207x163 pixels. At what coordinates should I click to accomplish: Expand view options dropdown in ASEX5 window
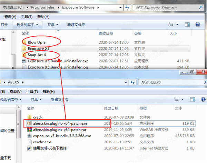(183, 99)
